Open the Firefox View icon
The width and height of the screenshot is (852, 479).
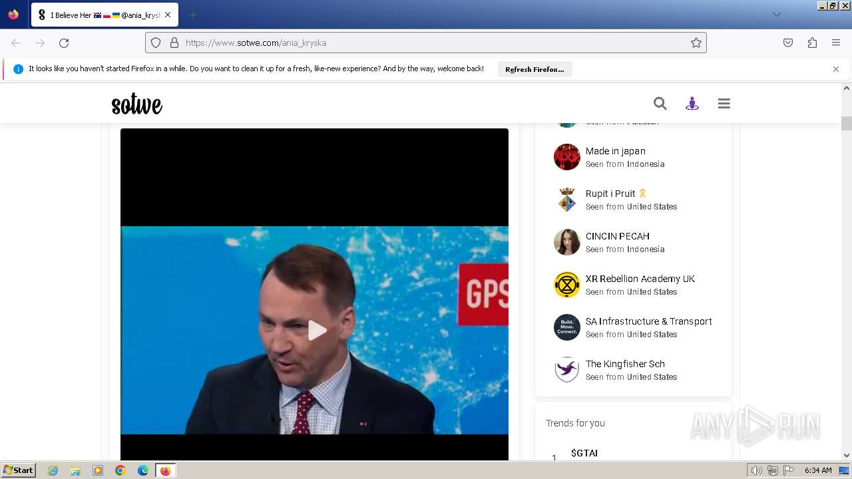click(x=13, y=15)
